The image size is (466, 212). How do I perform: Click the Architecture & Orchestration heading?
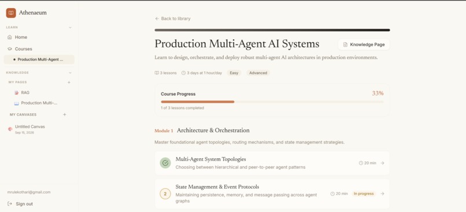click(213, 131)
